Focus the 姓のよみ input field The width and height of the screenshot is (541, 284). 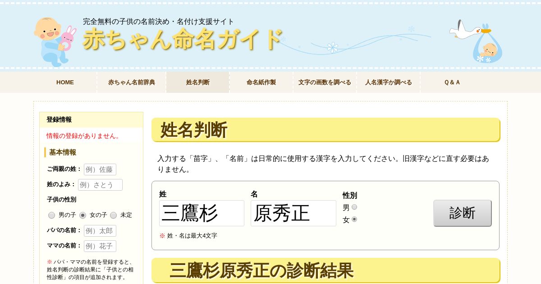100,185
